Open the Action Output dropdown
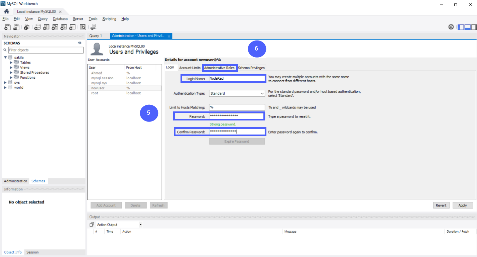477x257 pixels. point(119,225)
